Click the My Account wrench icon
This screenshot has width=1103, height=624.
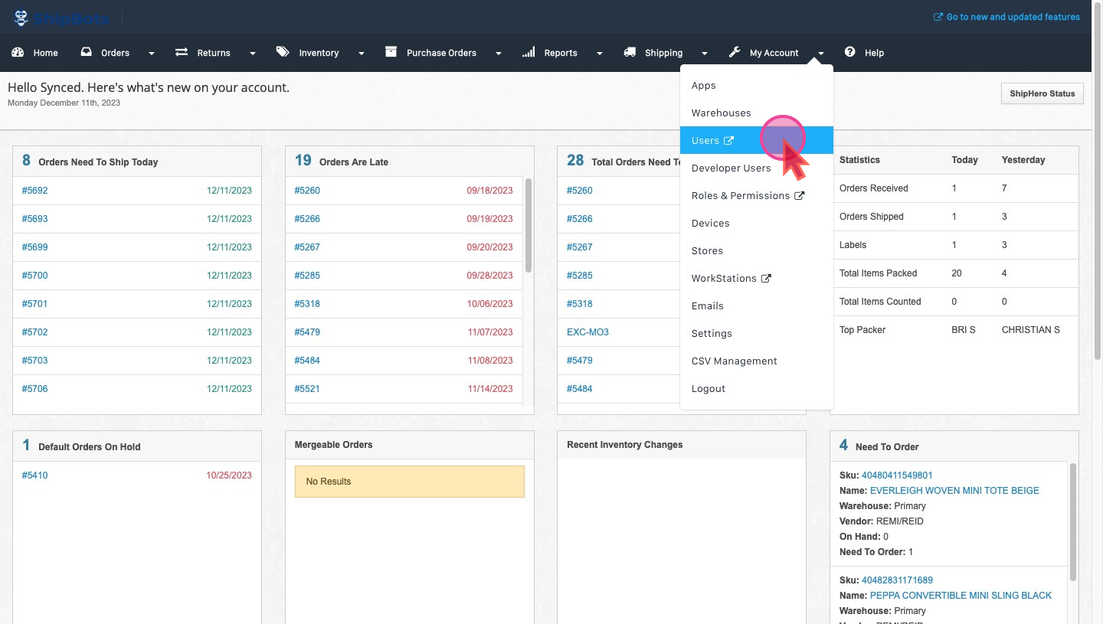click(734, 52)
